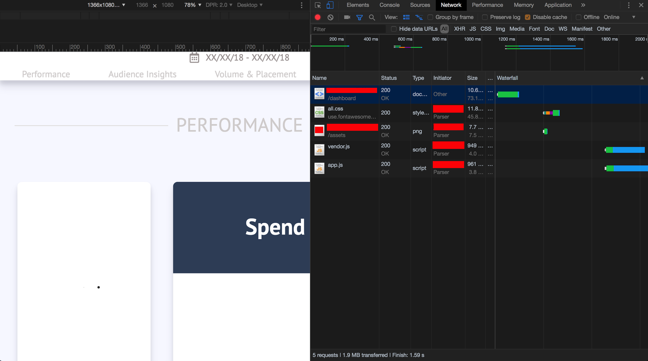
Task: Uncheck the Disable cache checkbox
Action: [527, 17]
